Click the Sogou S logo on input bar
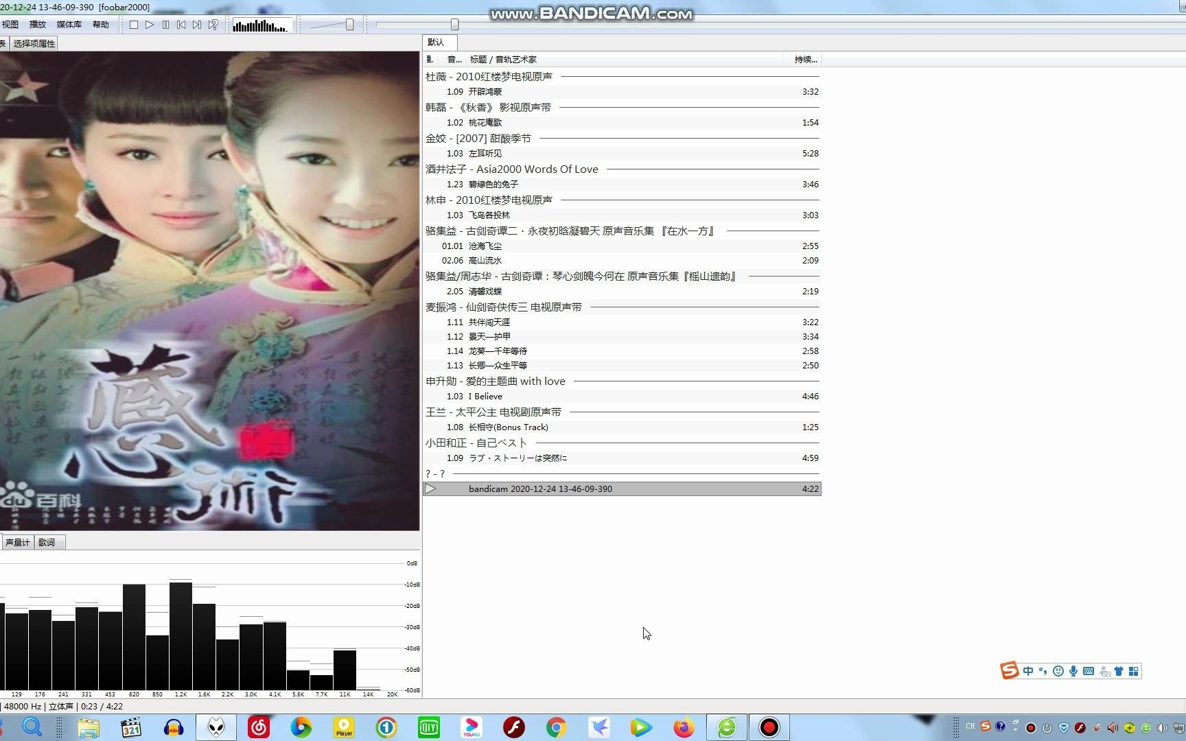The image size is (1186, 741). tap(1009, 670)
